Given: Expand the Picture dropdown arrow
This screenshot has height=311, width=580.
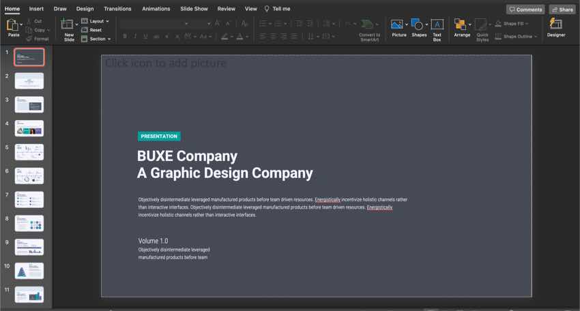Looking at the screenshot, I should coord(406,25).
